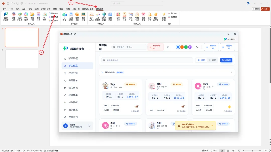Image resolution: width=271 pixels, height=152 pixels.
Task: Open the 开发工具 ribbon tab
Action: (76, 9)
